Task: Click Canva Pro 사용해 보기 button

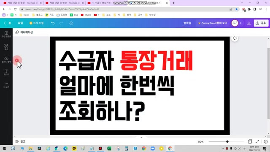Action: tap(213, 23)
